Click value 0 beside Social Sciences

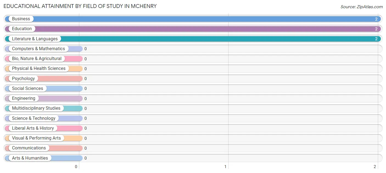pos(85,89)
